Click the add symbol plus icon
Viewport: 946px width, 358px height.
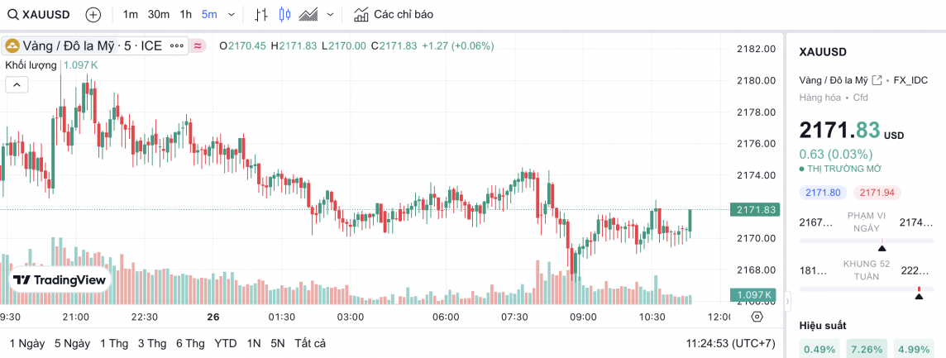[93, 14]
